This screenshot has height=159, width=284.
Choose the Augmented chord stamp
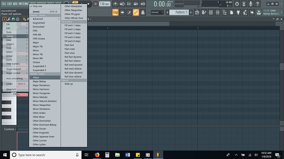(45, 23)
